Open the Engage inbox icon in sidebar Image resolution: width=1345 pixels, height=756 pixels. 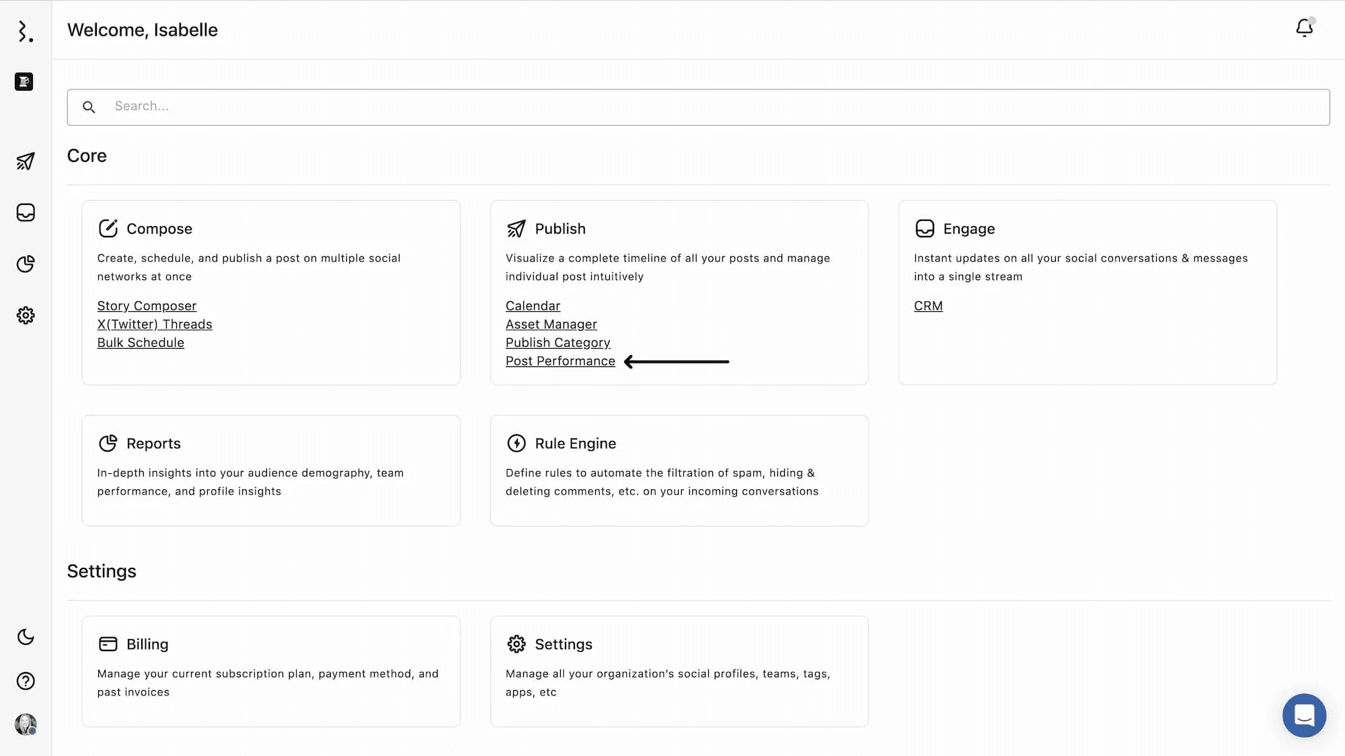click(25, 212)
